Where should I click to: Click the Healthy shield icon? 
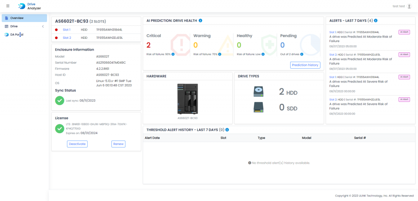click(269, 45)
